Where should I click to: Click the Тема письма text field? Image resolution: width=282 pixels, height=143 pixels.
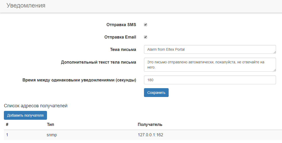tap(210, 49)
